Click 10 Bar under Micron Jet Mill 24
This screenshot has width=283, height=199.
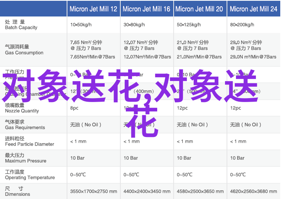click(x=237, y=158)
